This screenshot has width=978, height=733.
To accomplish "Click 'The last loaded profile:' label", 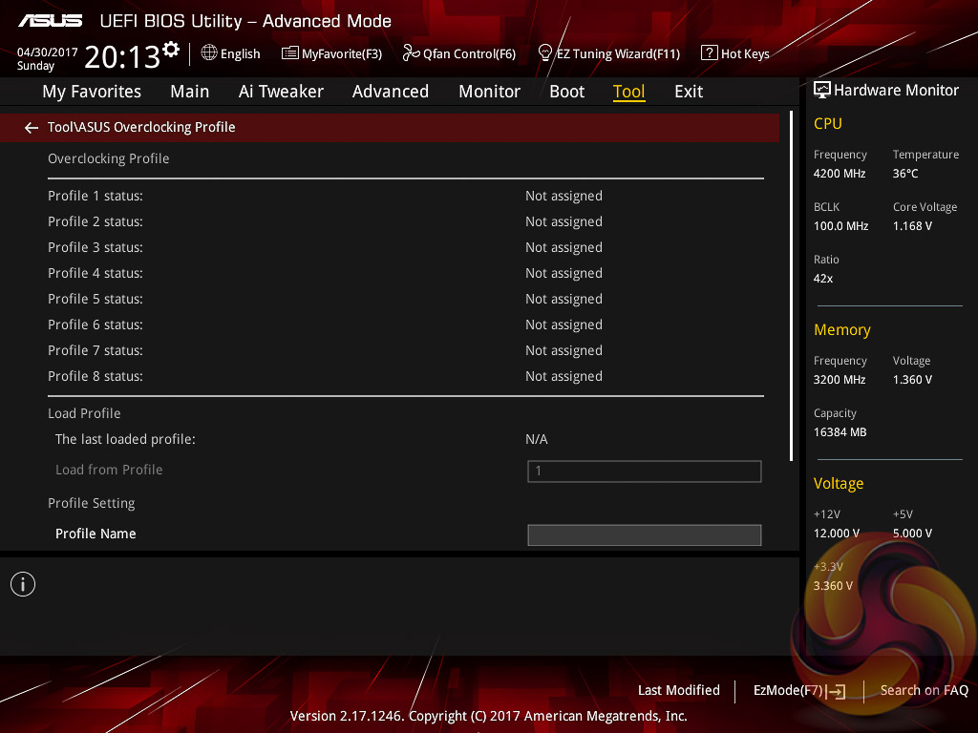I will tap(125, 439).
